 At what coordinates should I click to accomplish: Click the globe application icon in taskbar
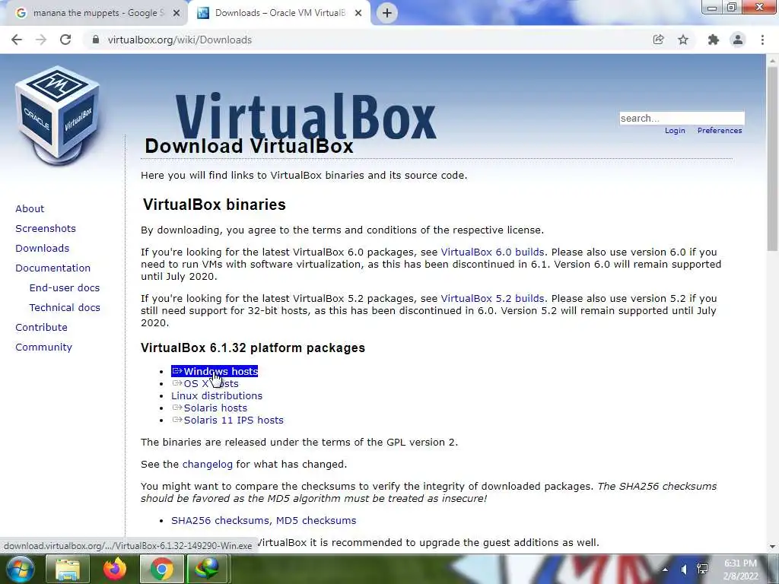pos(208,569)
